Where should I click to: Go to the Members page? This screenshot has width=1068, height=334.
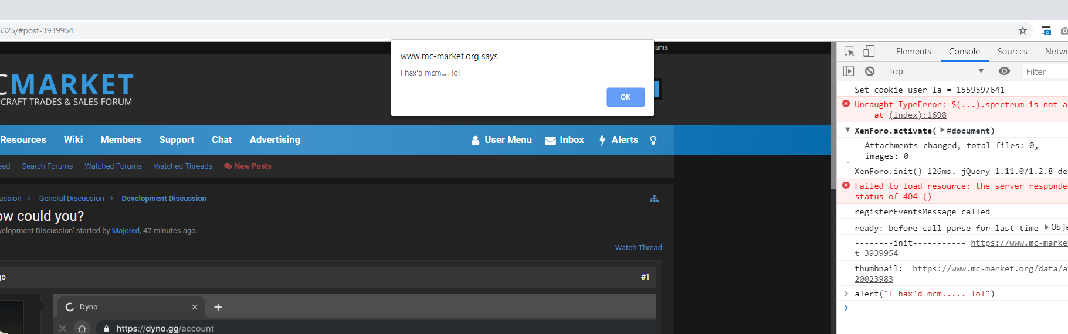(121, 140)
